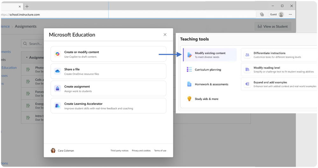The width and height of the screenshot is (318, 168).
Task: Click the Create assignment backpack icon
Action: 58,89
